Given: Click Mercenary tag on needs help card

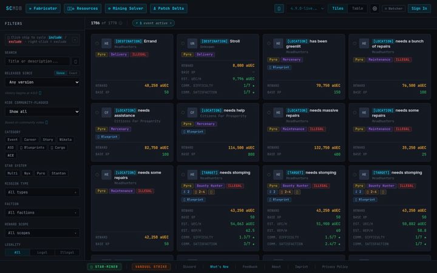Looking at the screenshot, I should coord(206,124).
